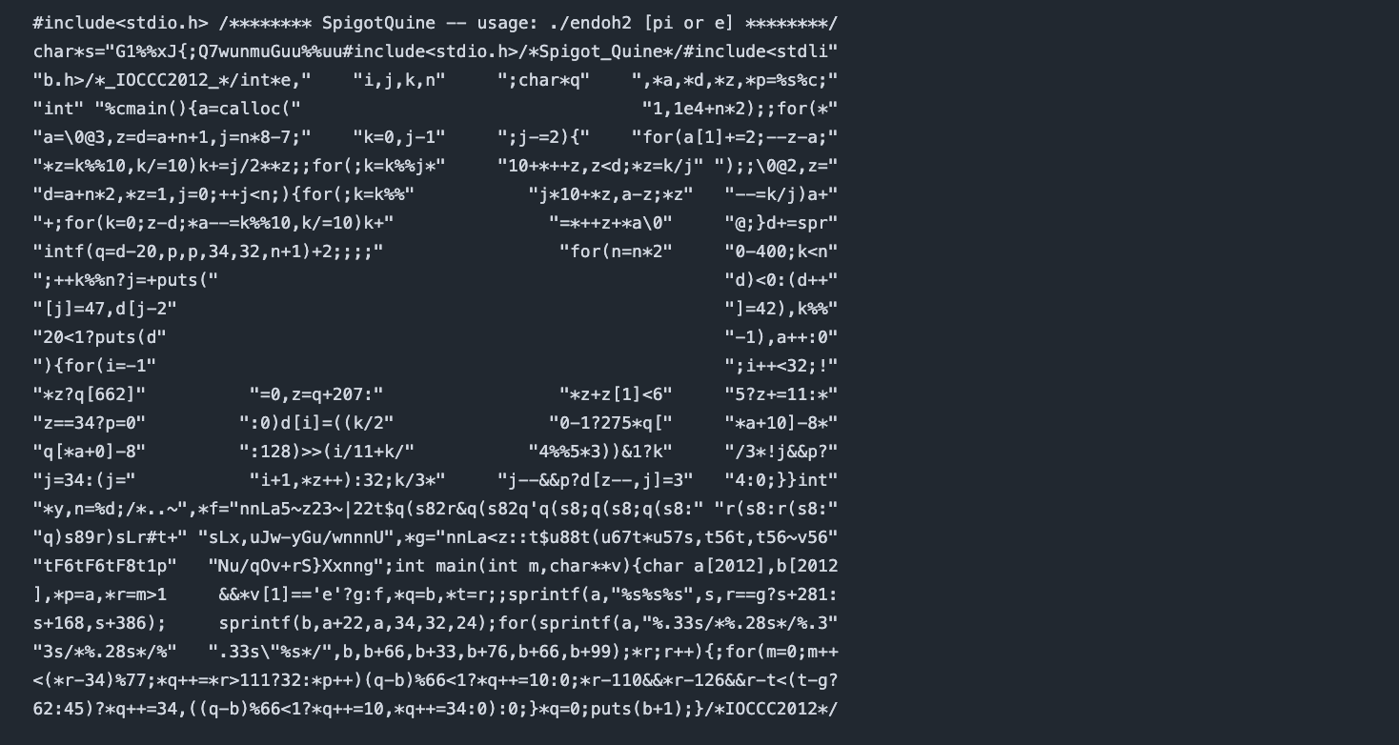
Task: Click the "){for(i=-1" string
Action: (94, 366)
